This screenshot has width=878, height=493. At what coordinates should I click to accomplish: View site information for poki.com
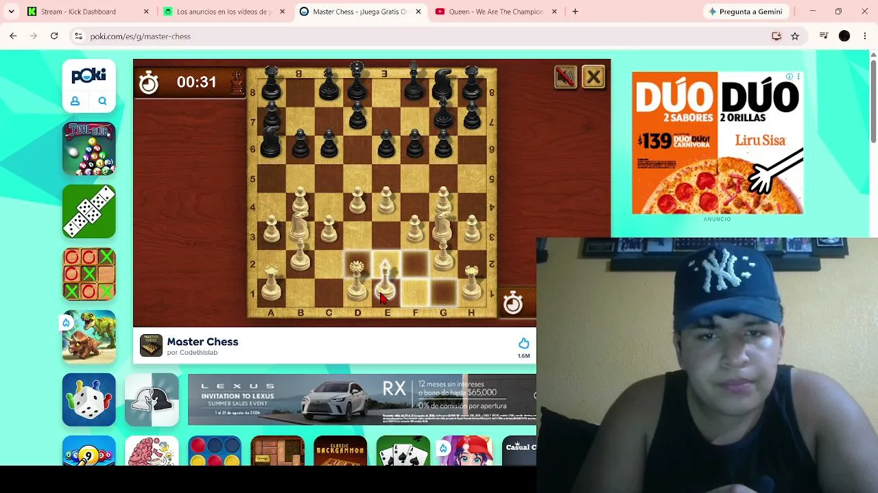click(79, 36)
